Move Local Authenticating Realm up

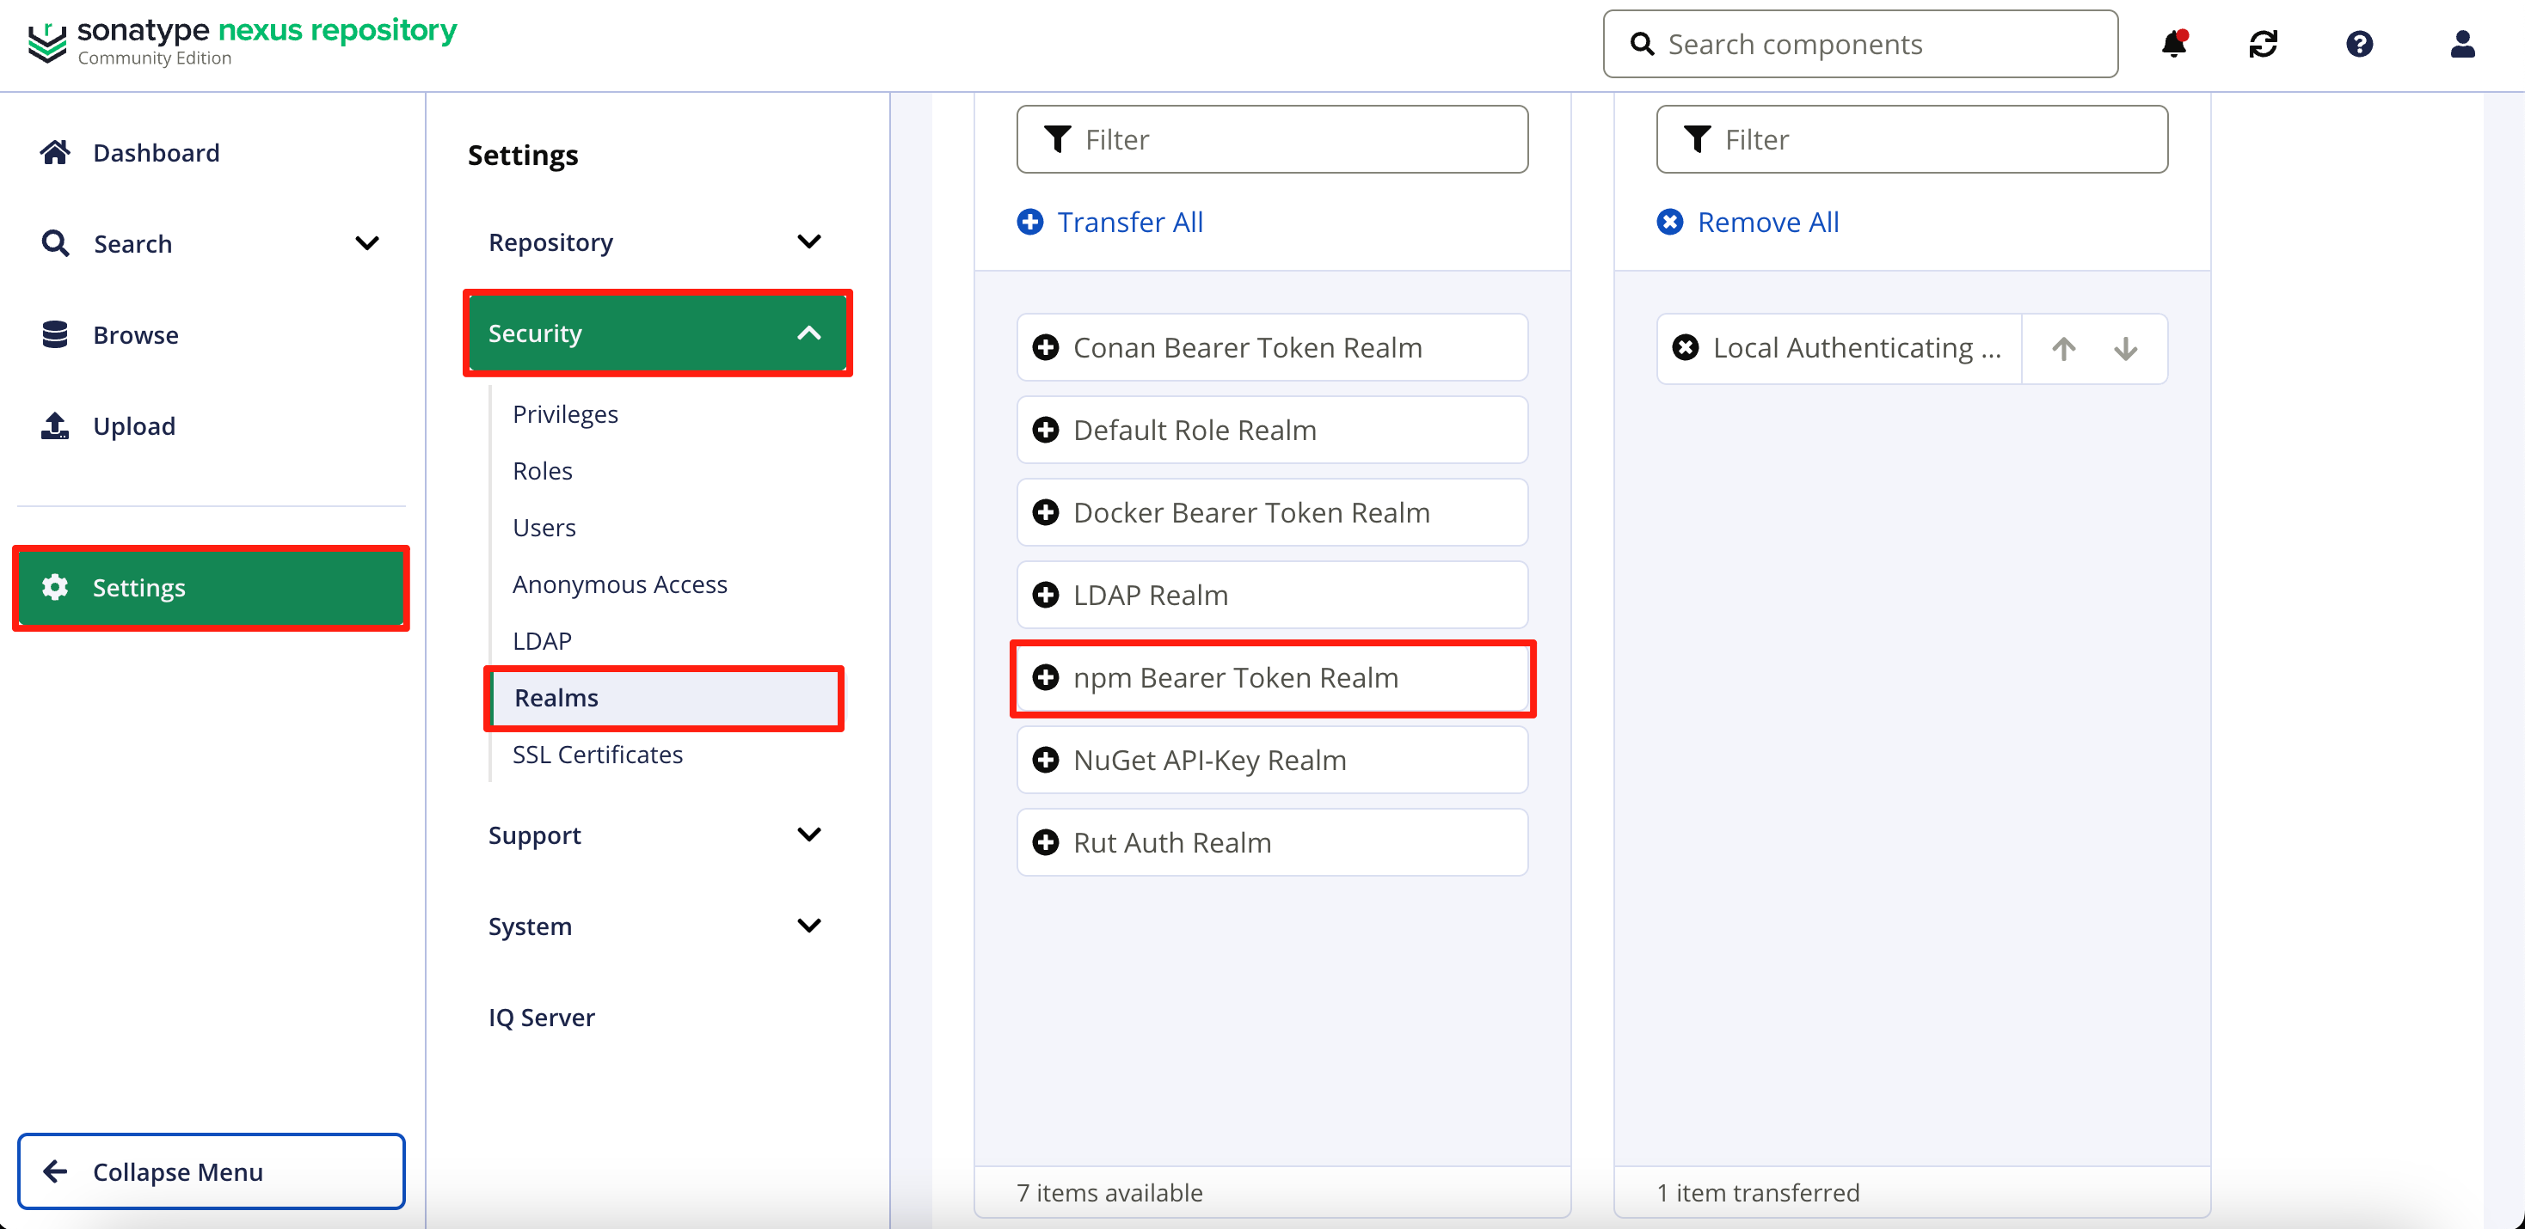[2062, 349]
